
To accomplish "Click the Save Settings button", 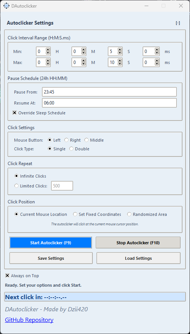I will 51,258.
